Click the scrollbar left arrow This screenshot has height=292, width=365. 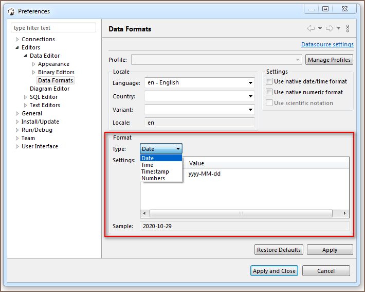(144, 213)
